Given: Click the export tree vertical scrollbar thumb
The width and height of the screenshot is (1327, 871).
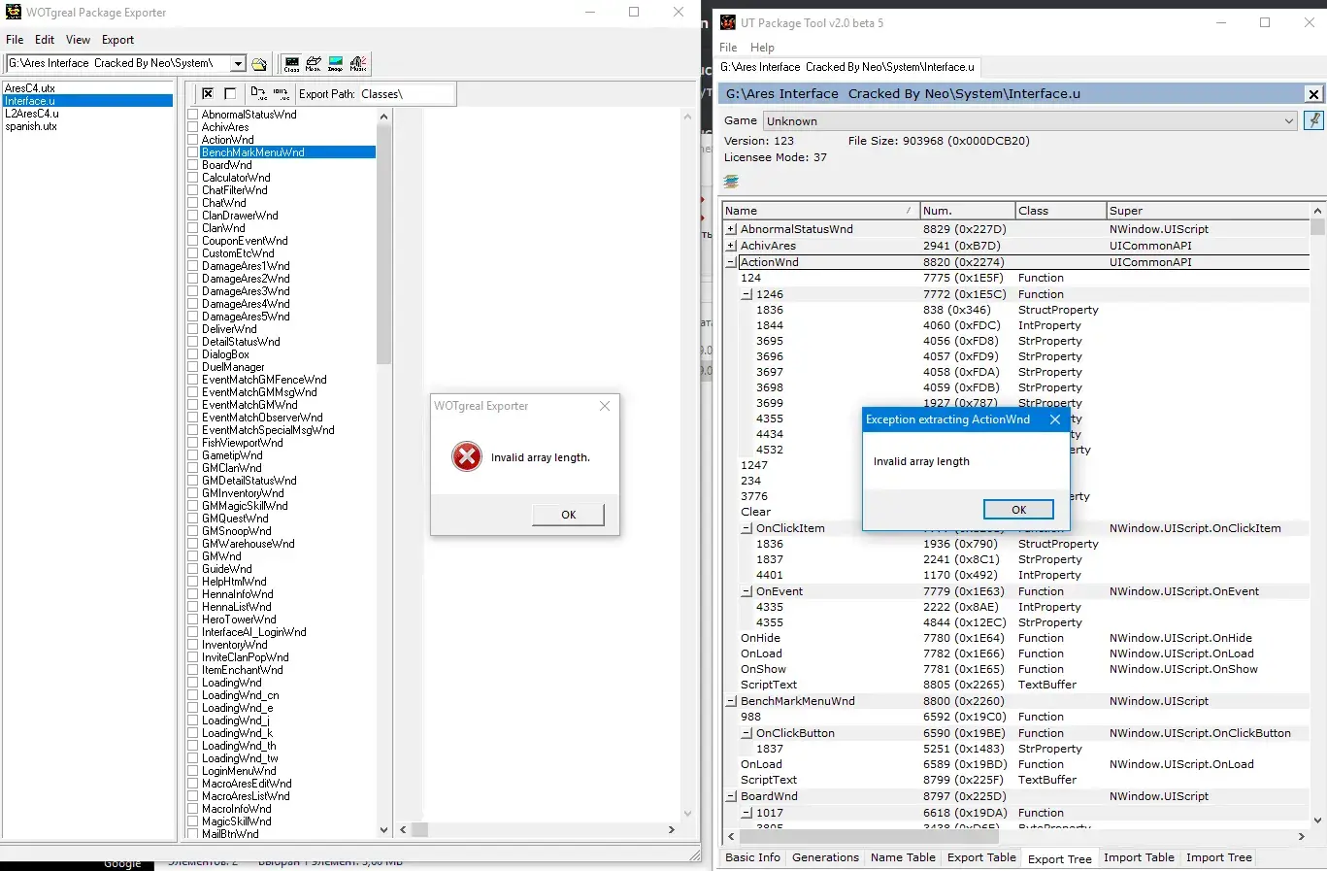Looking at the screenshot, I should pos(1317,227).
